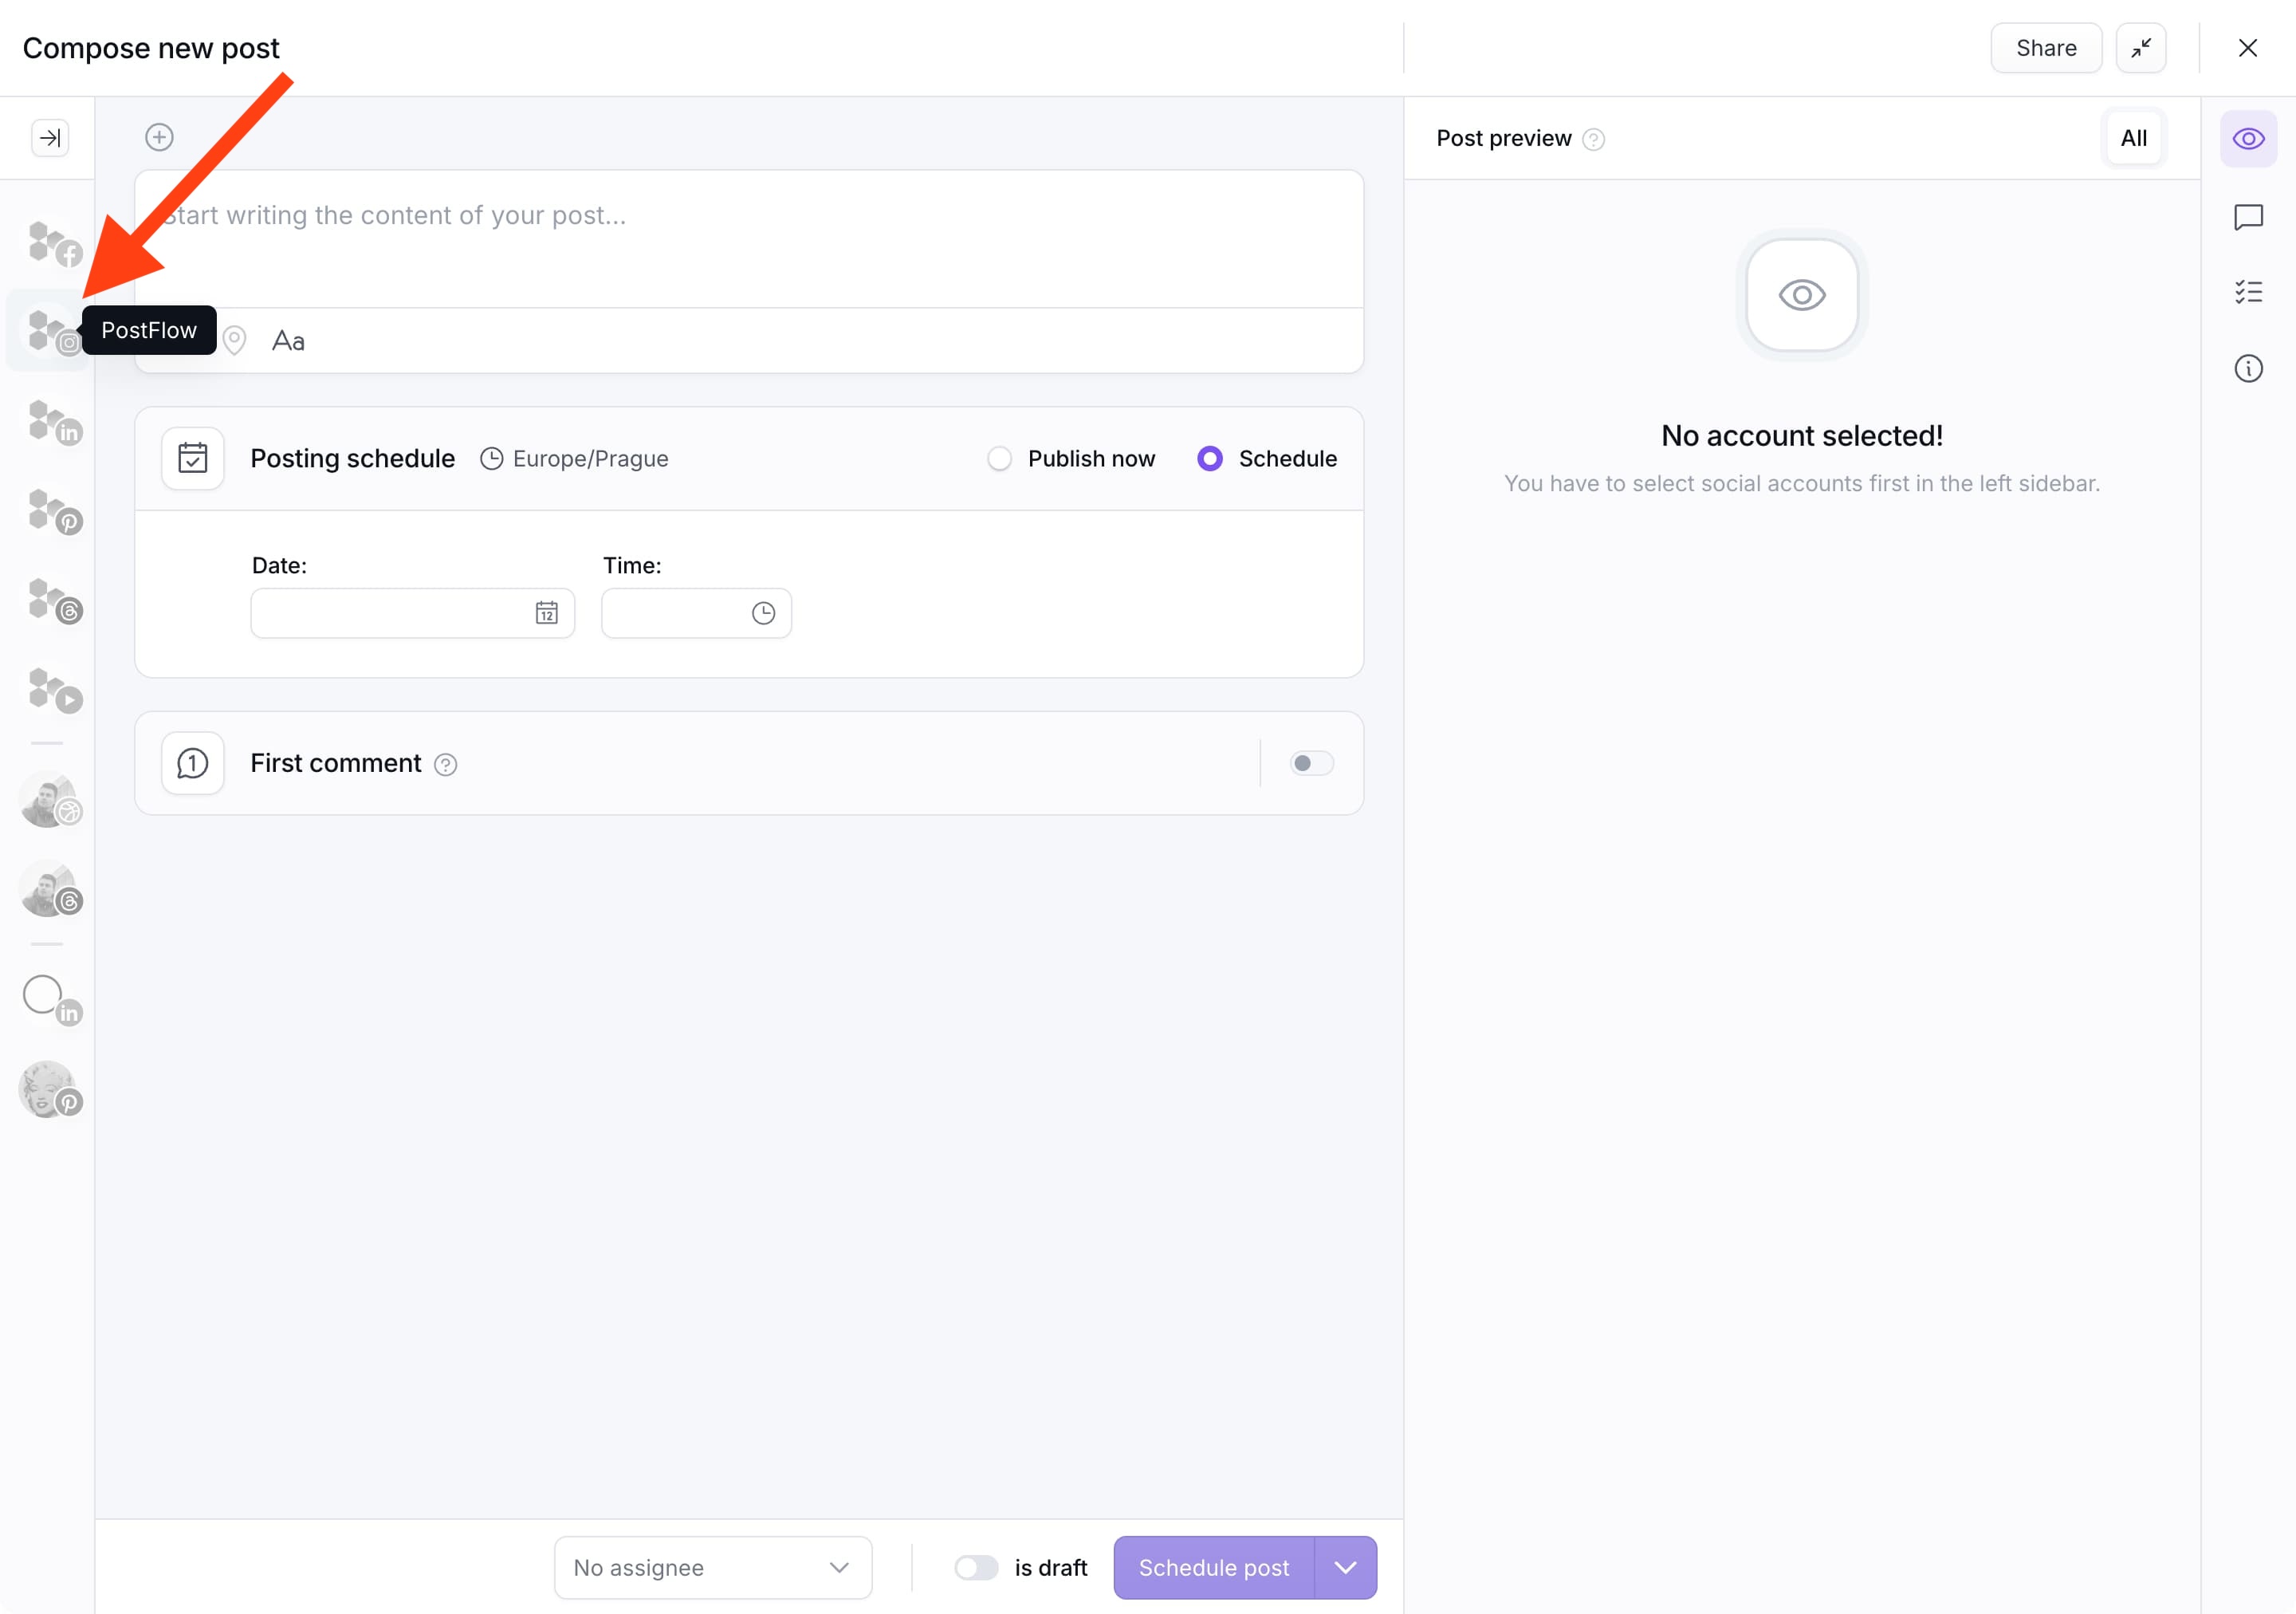Select the Publish now radio option
Image resolution: width=2296 pixels, height=1614 pixels.
pyautogui.click(x=999, y=459)
